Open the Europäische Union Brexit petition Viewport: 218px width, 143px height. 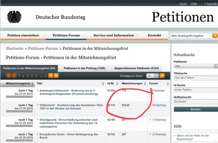point(69,136)
